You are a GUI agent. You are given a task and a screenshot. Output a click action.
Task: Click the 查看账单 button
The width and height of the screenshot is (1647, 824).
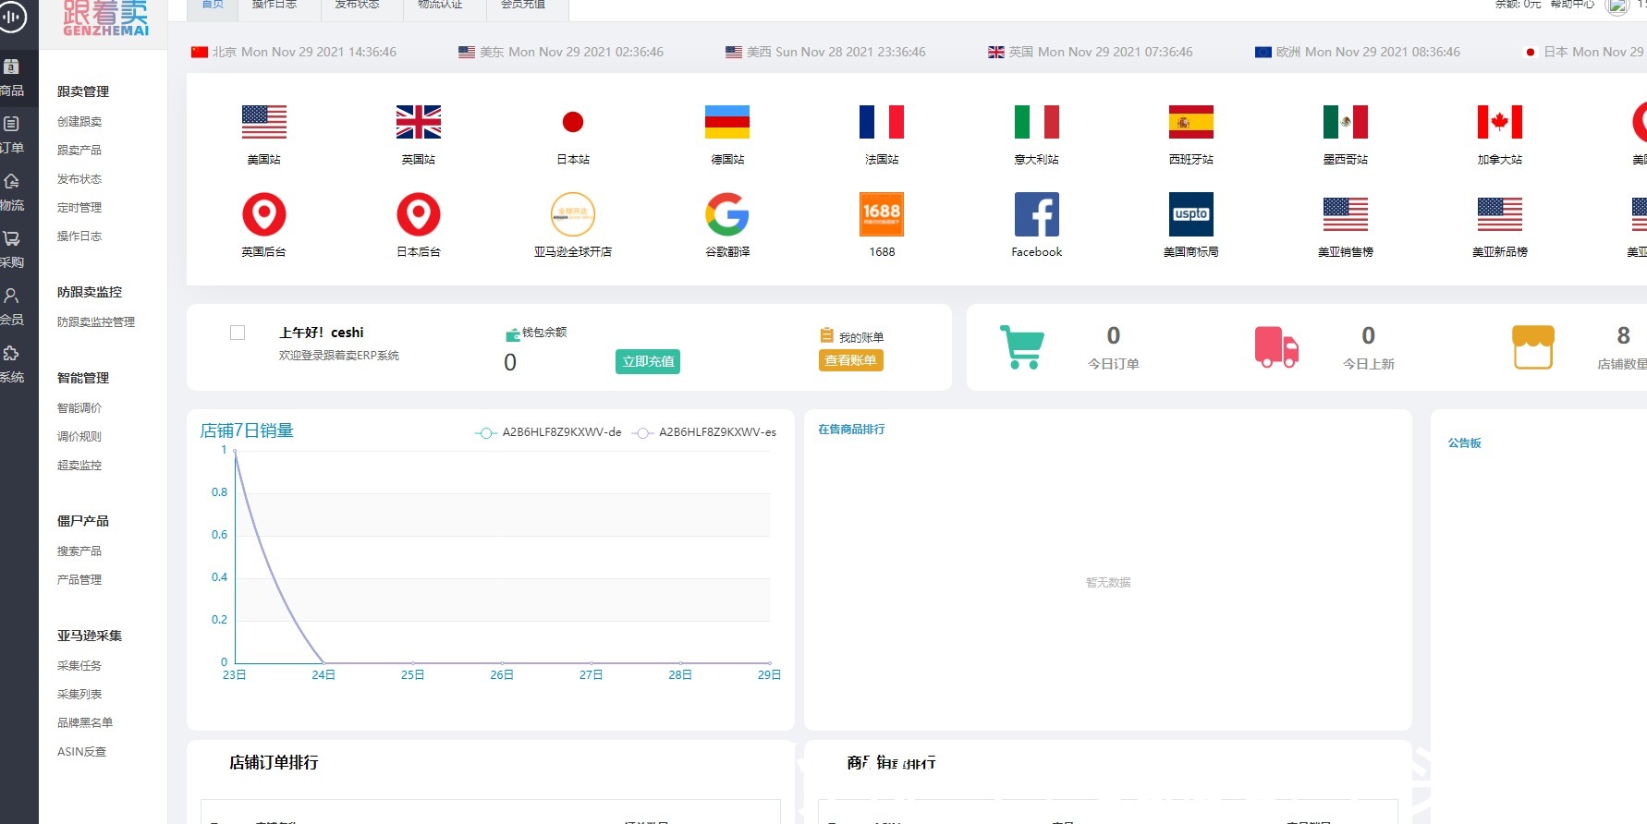point(850,360)
